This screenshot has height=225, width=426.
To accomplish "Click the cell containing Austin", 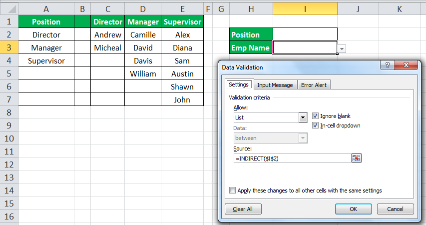I will pyautogui.click(x=182, y=73).
